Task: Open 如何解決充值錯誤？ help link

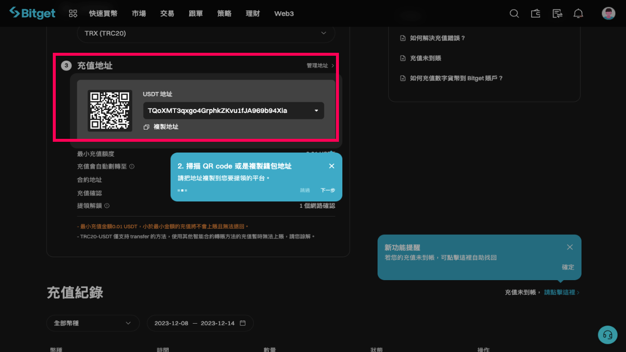Action: coord(438,38)
